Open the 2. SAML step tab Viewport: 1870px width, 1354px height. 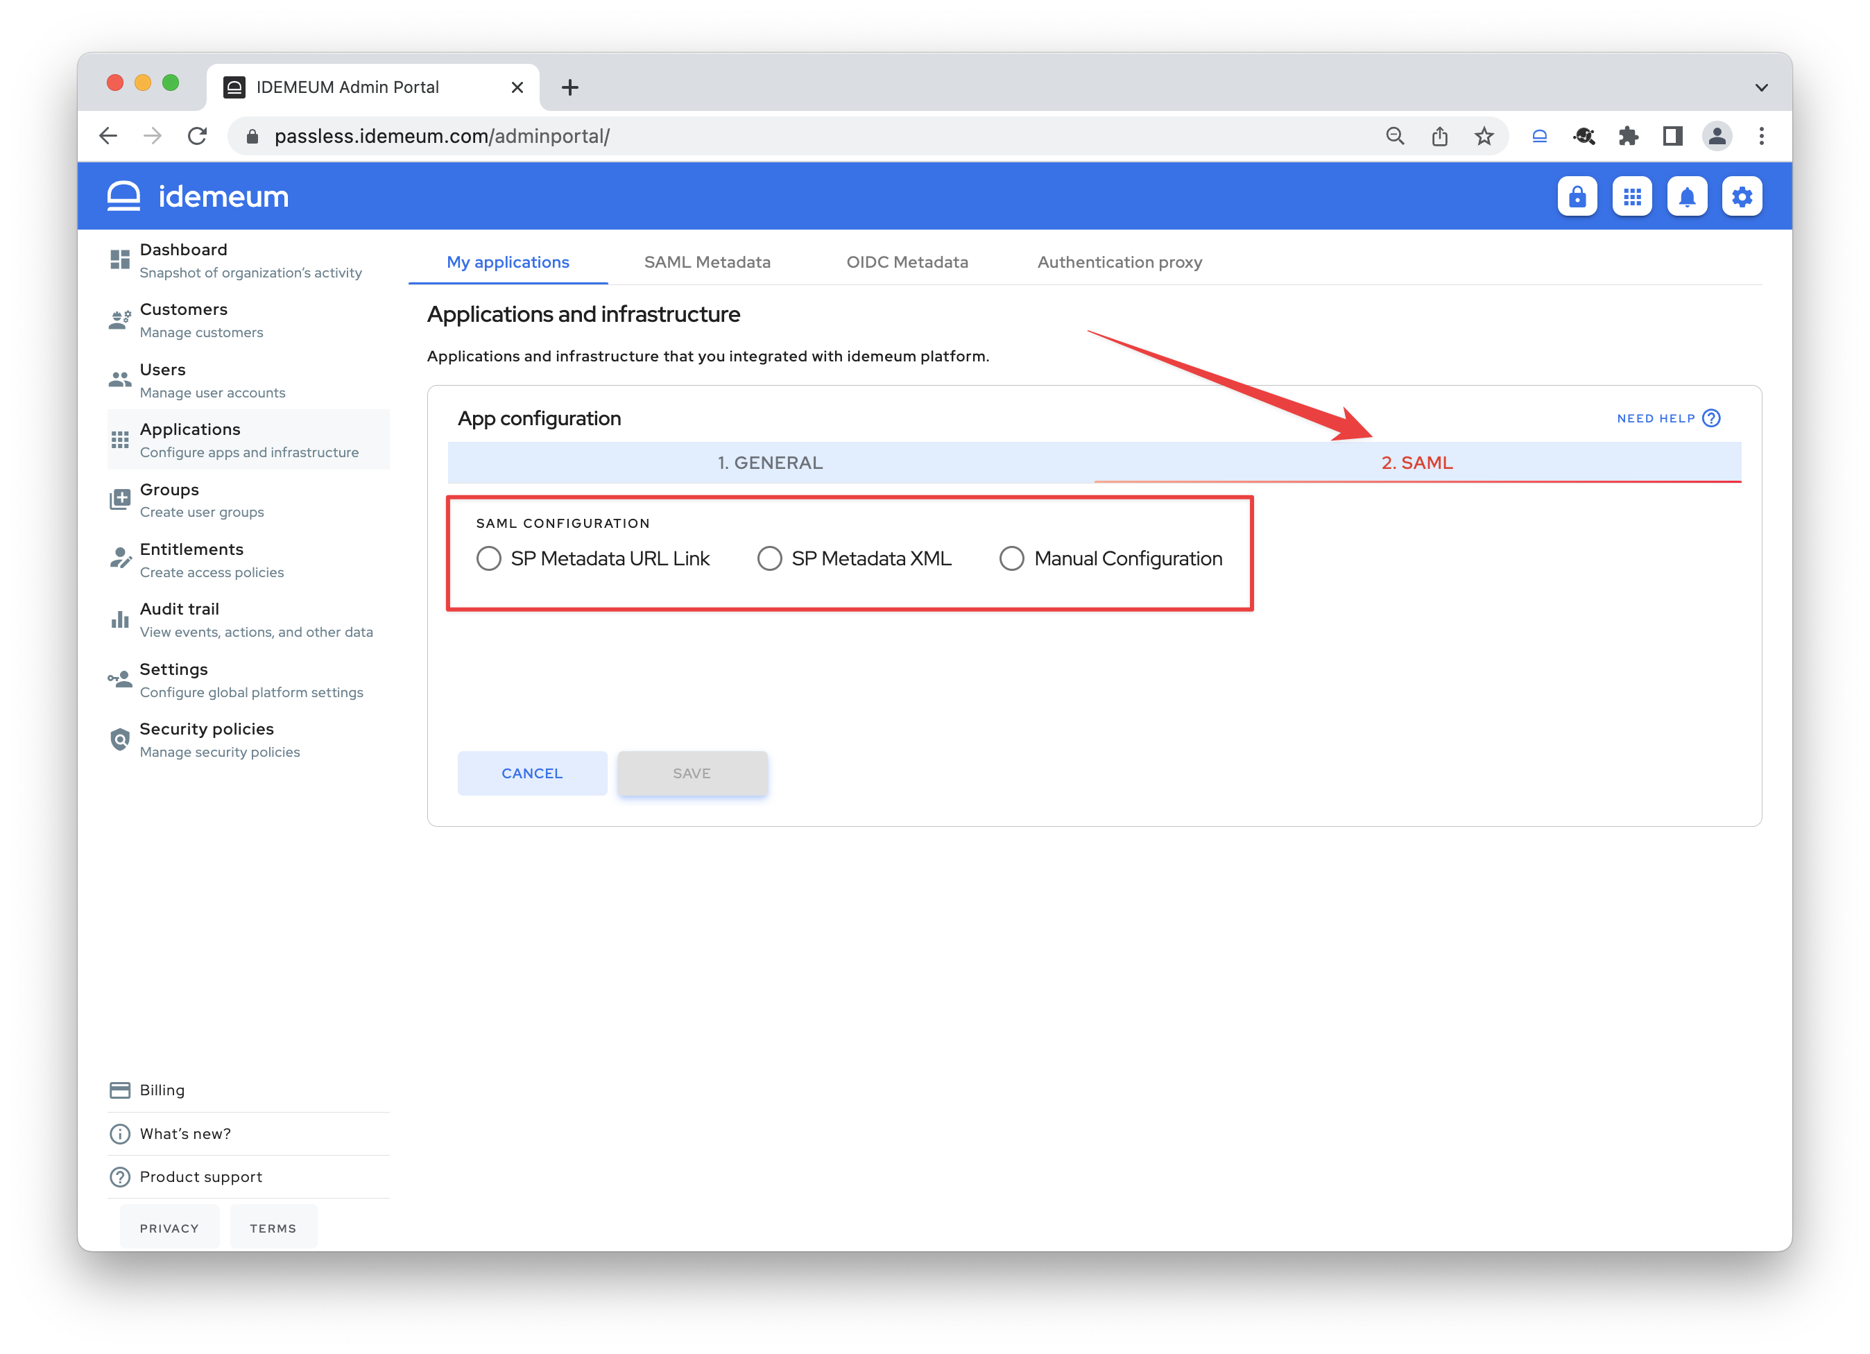point(1416,463)
